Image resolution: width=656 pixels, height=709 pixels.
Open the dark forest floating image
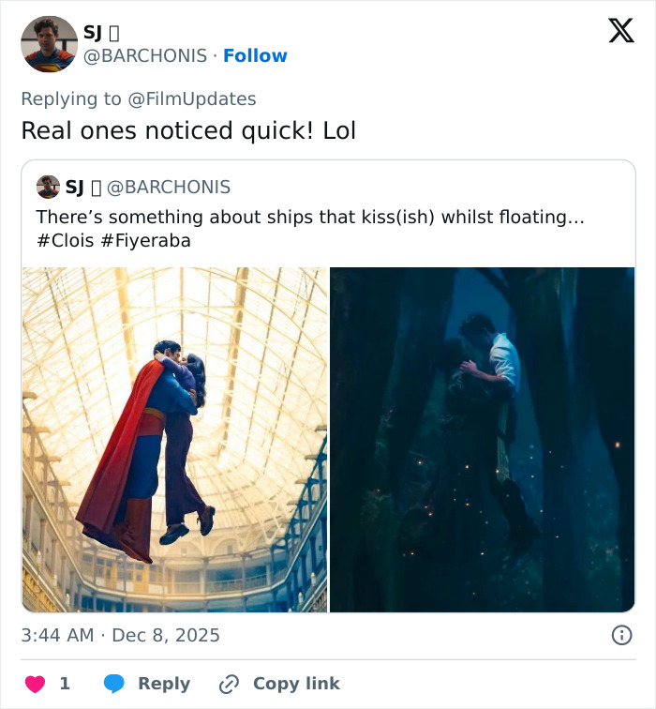482,439
